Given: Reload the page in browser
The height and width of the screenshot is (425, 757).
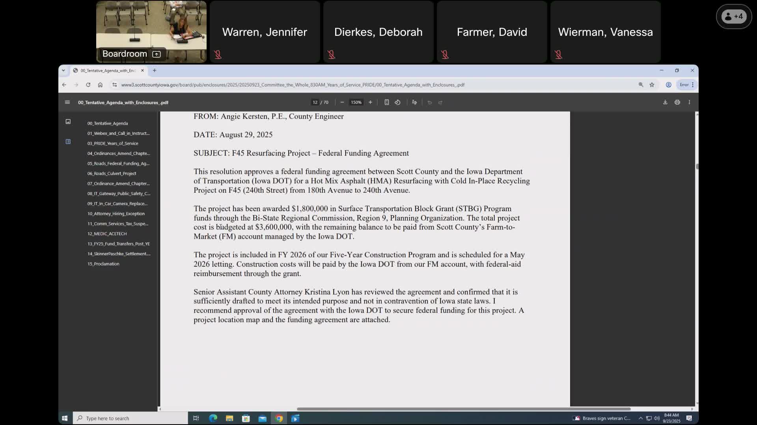Looking at the screenshot, I should [x=88, y=85].
